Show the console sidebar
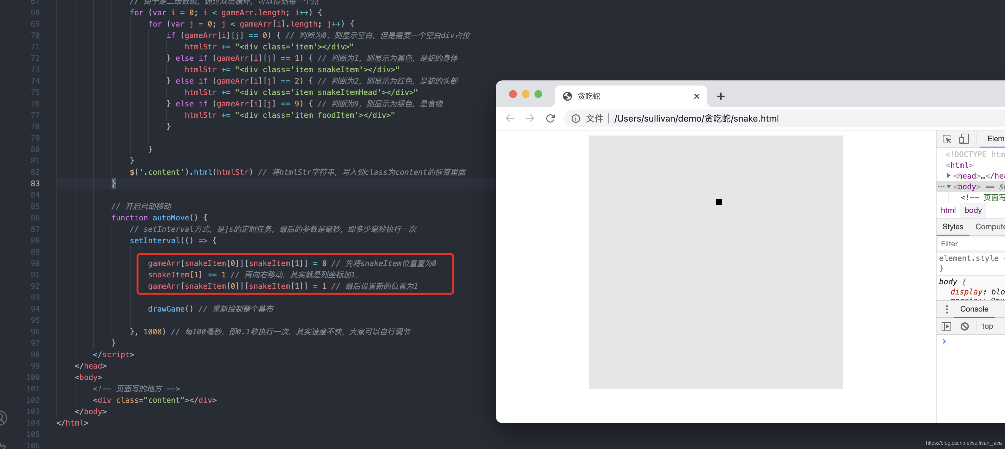The width and height of the screenshot is (1005, 449). (x=946, y=326)
